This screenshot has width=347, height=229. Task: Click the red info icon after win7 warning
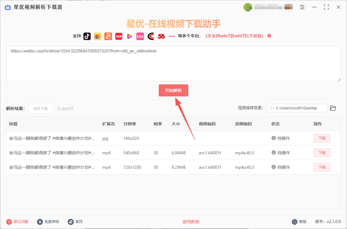point(269,36)
